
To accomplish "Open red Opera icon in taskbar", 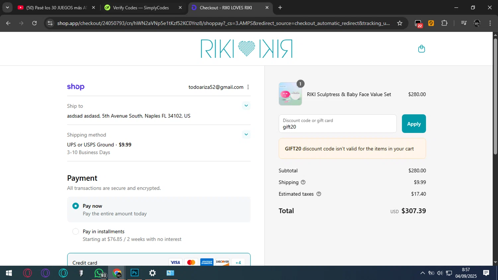I will (x=27, y=273).
